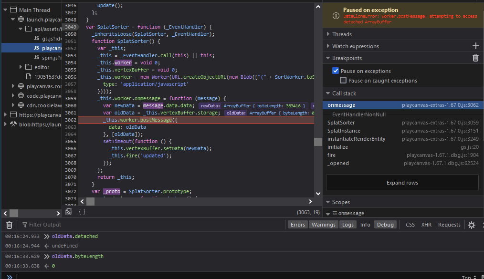Toggle Debug filter in console
The height and width of the screenshot is (279, 484).
(385, 225)
